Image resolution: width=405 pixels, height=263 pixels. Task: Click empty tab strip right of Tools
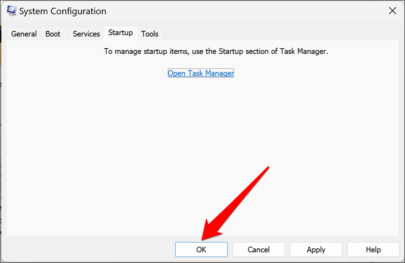[277, 34]
